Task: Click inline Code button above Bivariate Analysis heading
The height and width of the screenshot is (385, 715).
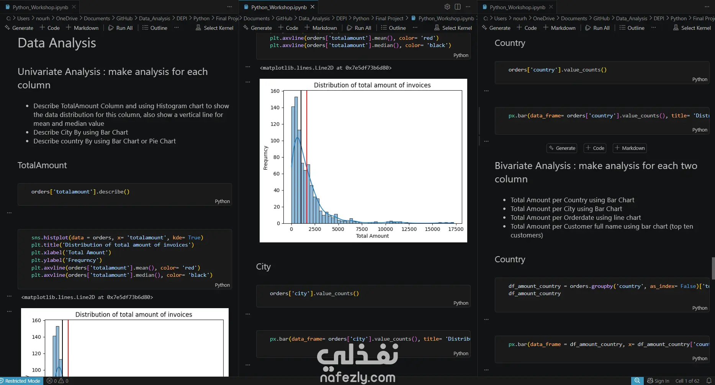Action: (x=595, y=148)
